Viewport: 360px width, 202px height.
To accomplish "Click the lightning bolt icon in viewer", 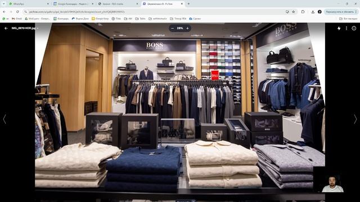I will coord(339,28).
